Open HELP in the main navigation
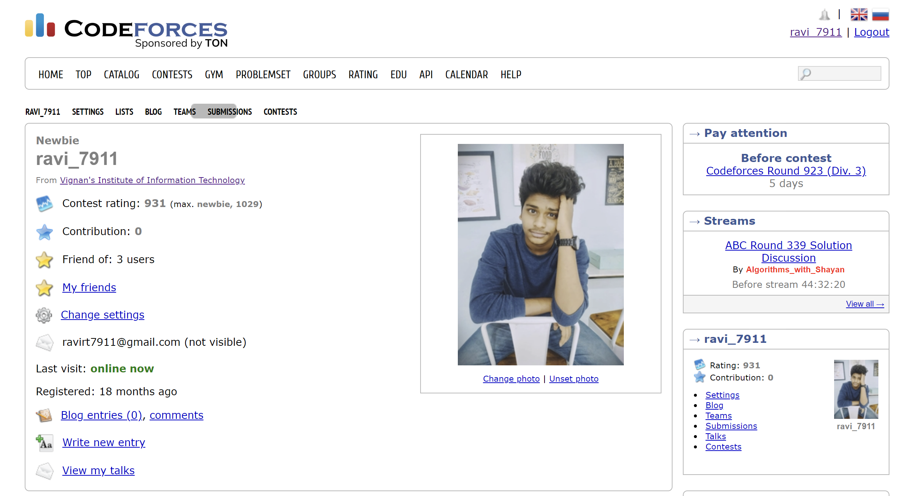 point(511,75)
